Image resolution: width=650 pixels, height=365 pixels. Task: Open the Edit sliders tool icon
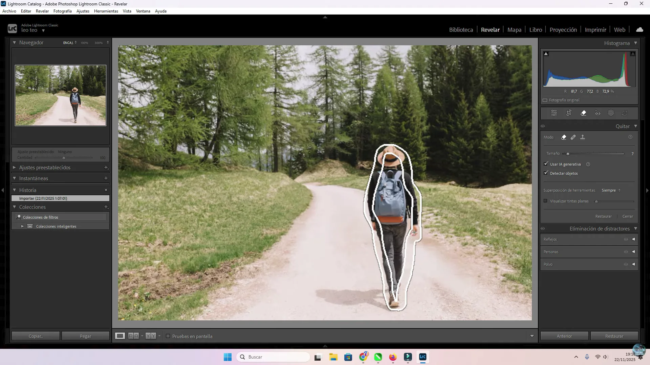[x=554, y=113]
